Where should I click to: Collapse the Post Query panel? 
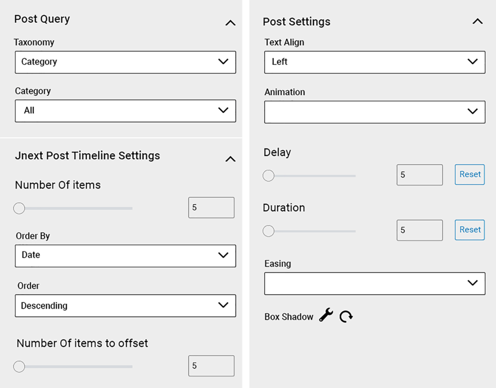click(x=230, y=23)
